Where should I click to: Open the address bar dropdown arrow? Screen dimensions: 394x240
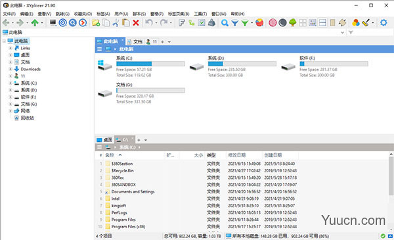click(x=342, y=32)
